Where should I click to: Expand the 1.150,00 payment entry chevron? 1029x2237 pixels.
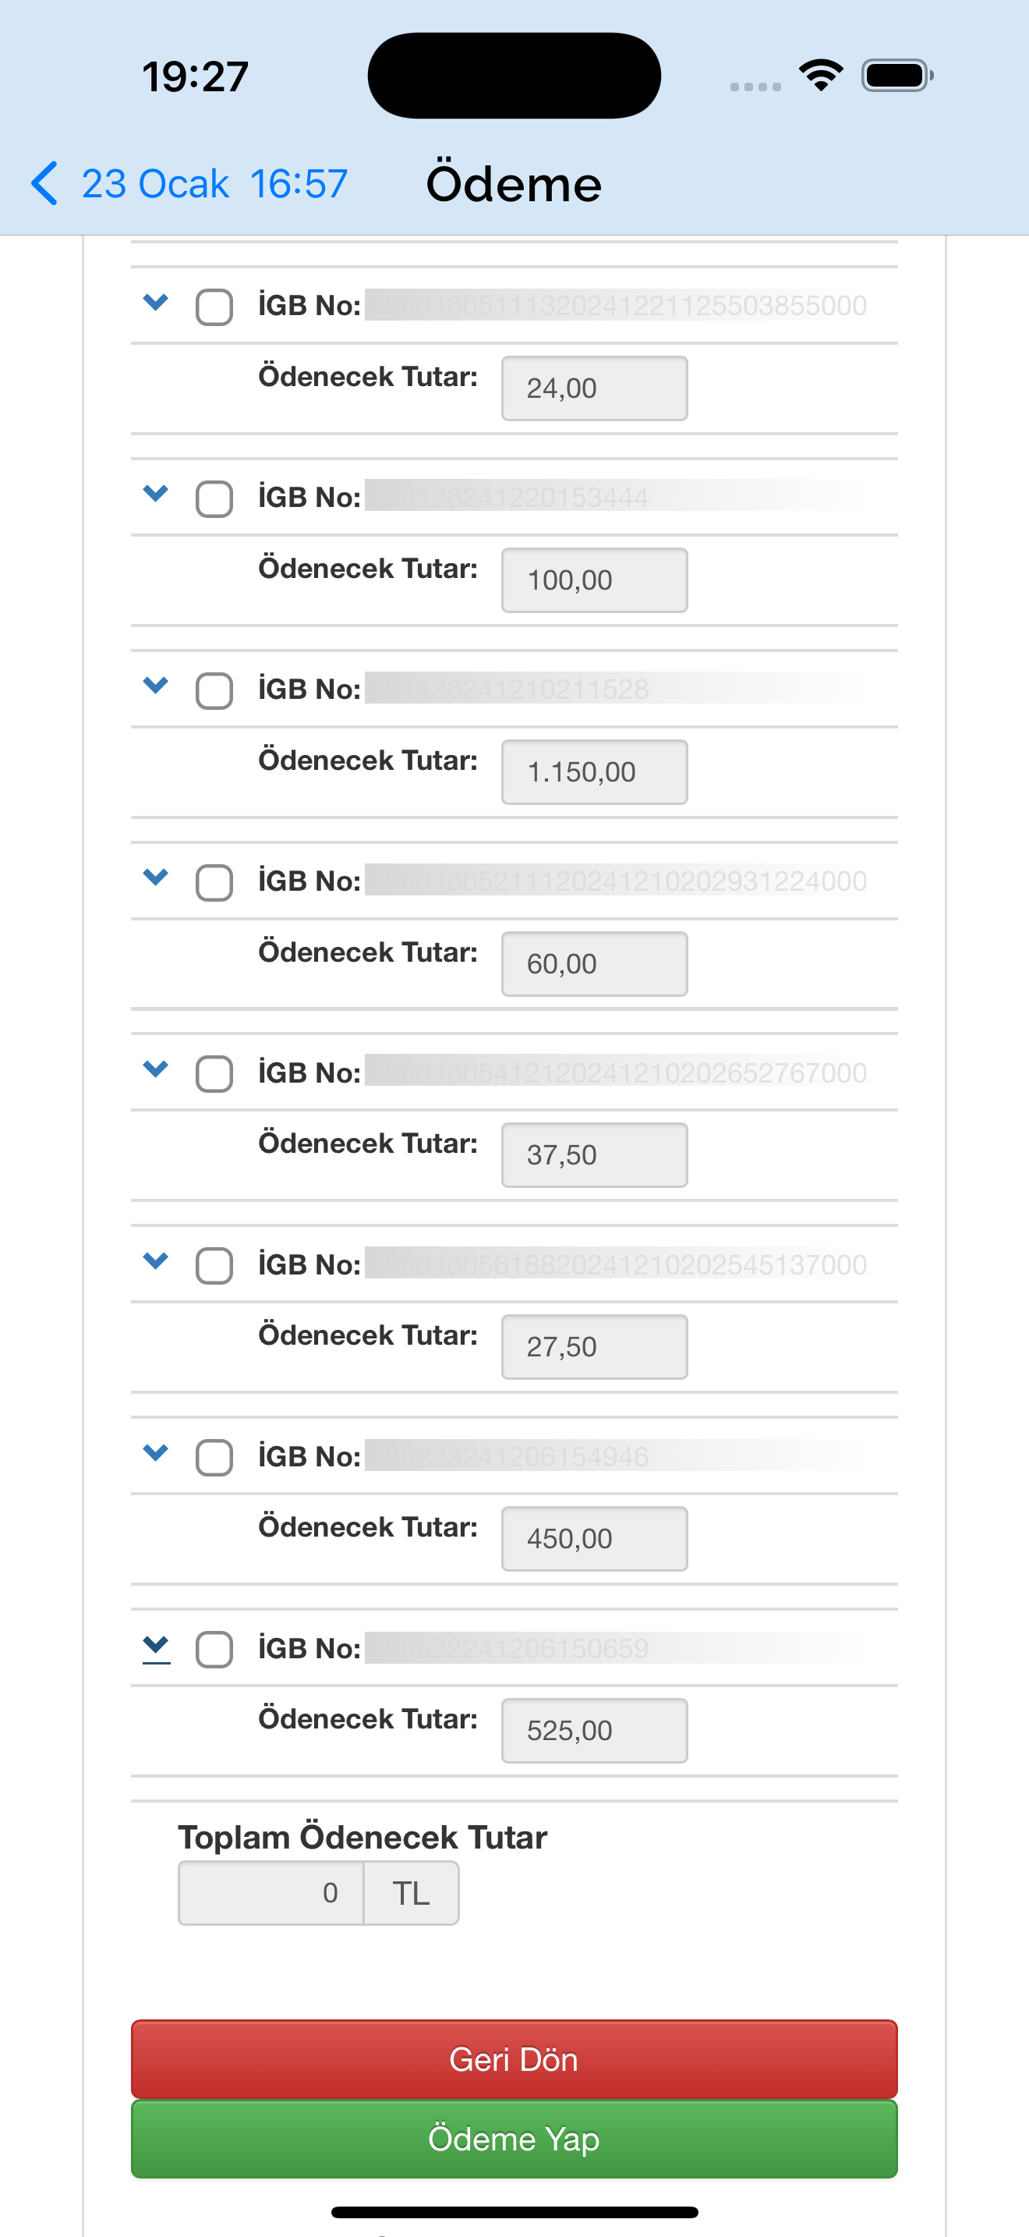155,686
